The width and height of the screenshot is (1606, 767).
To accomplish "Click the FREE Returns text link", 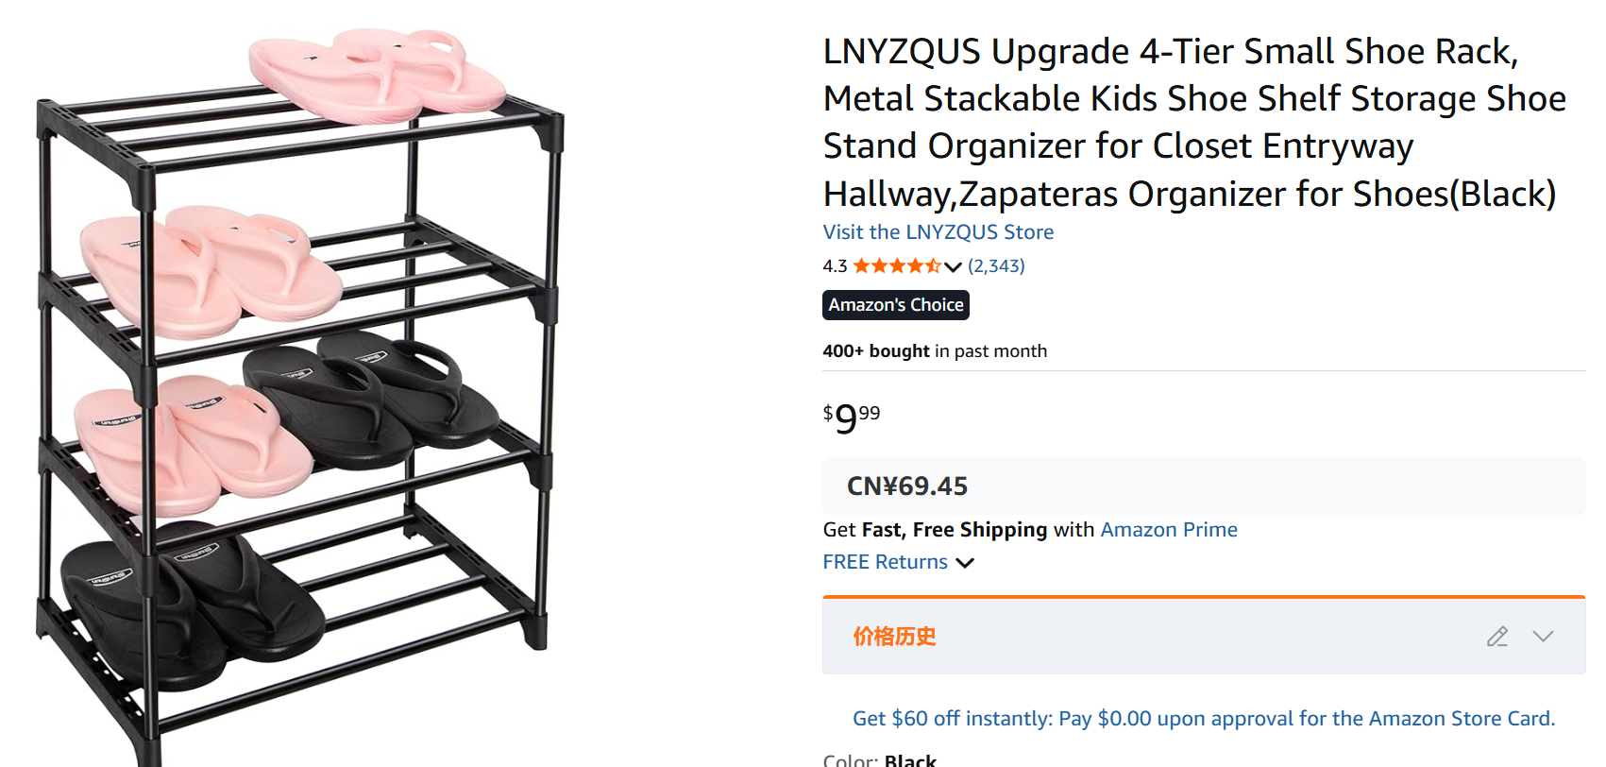I will point(885,562).
